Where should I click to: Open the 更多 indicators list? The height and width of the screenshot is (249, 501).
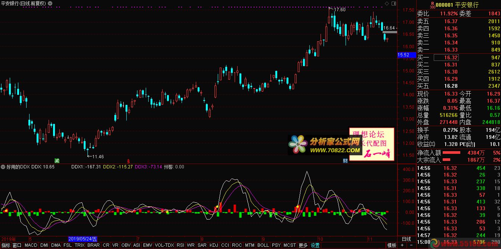click(x=303, y=246)
